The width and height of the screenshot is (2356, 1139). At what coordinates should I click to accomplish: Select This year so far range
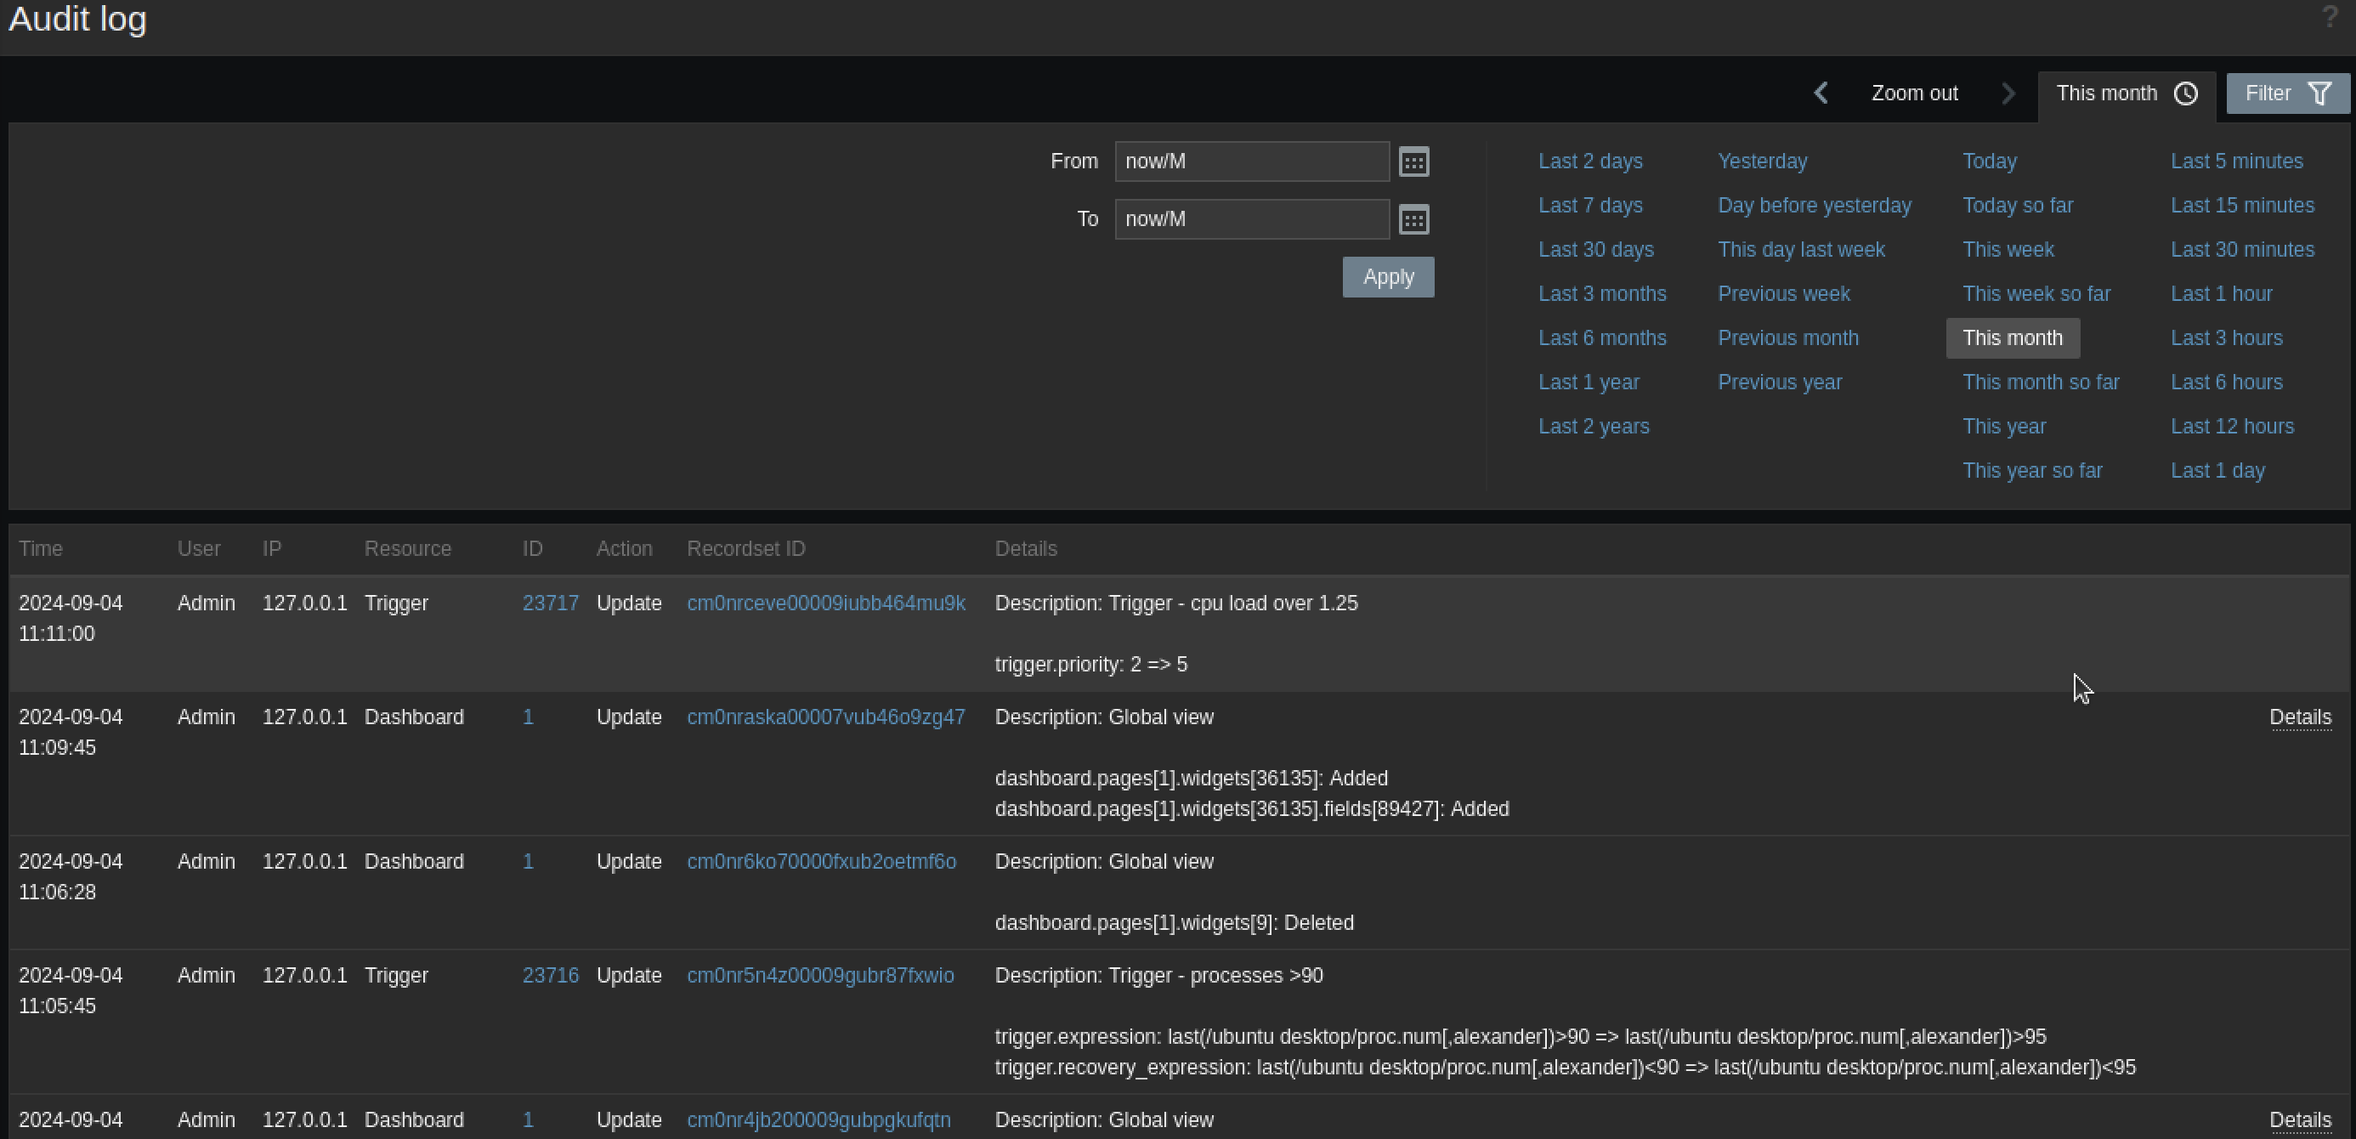tap(2032, 471)
